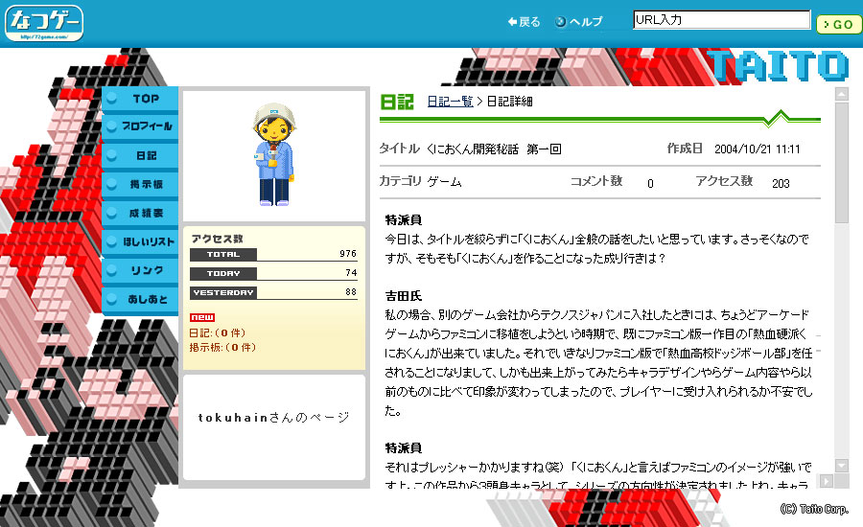Image resolution: width=863 pixels, height=527 pixels.
Task: Open the あしあと menu item
Action: 140,299
